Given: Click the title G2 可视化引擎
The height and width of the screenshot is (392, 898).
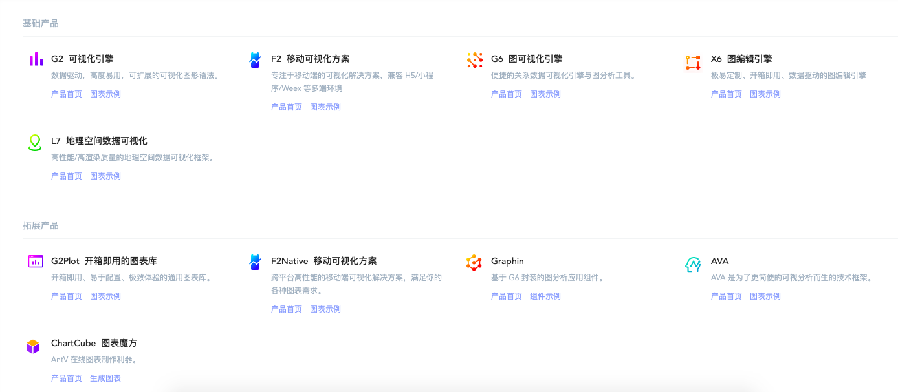Looking at the screenshot, I should (x=82, y=59).
